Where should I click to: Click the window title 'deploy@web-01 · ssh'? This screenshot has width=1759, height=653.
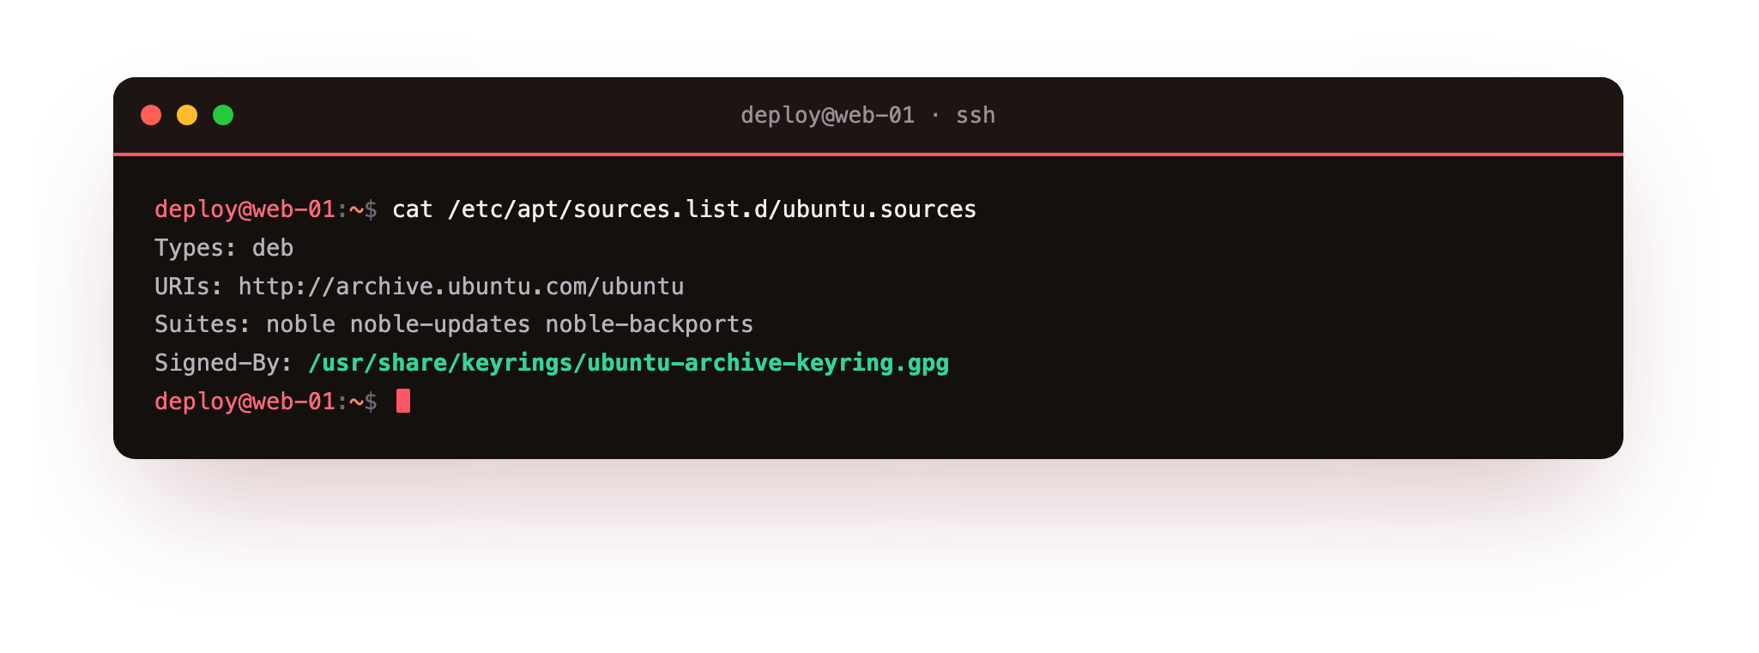coord(867,115)
